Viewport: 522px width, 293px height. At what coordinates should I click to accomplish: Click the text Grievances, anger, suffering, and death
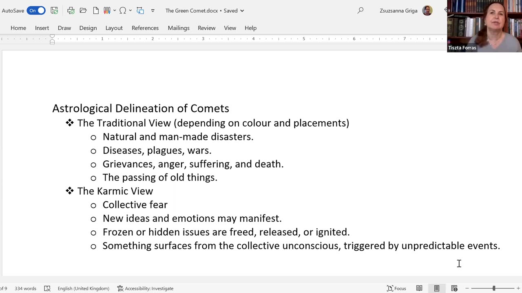[193, 164]
